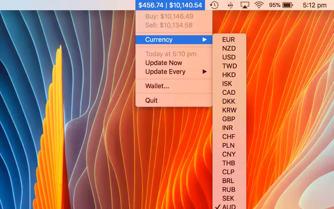Select INR currency option

coord(228,128)
